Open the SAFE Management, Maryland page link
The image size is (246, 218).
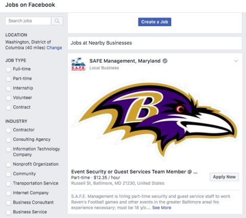tap(125, 61)
